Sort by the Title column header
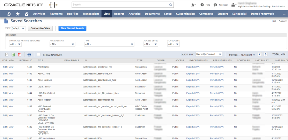Image resolution: width=288 pixels, height=140 pixels. 40,61
